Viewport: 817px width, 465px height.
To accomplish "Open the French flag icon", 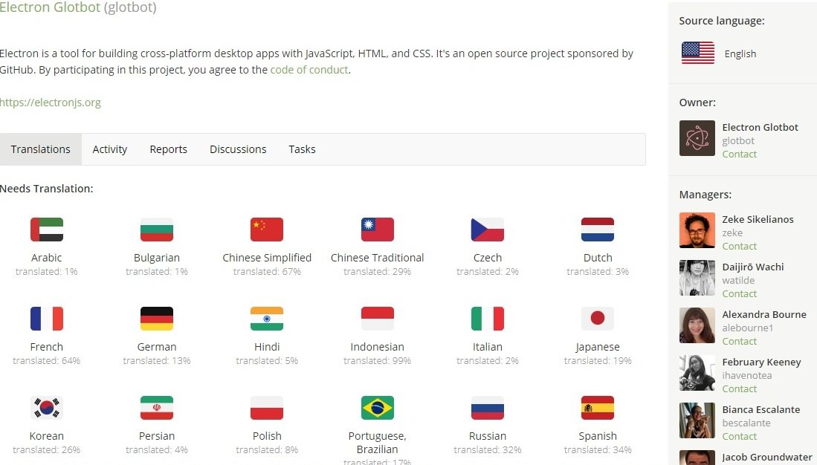I will click(x=46, y=319).
